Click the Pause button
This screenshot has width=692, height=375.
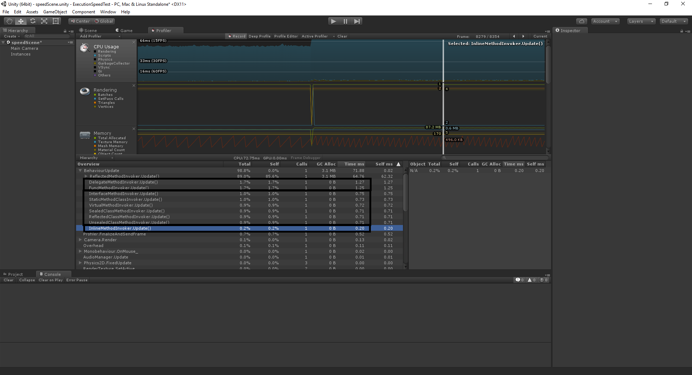click(x=345, y=21)
